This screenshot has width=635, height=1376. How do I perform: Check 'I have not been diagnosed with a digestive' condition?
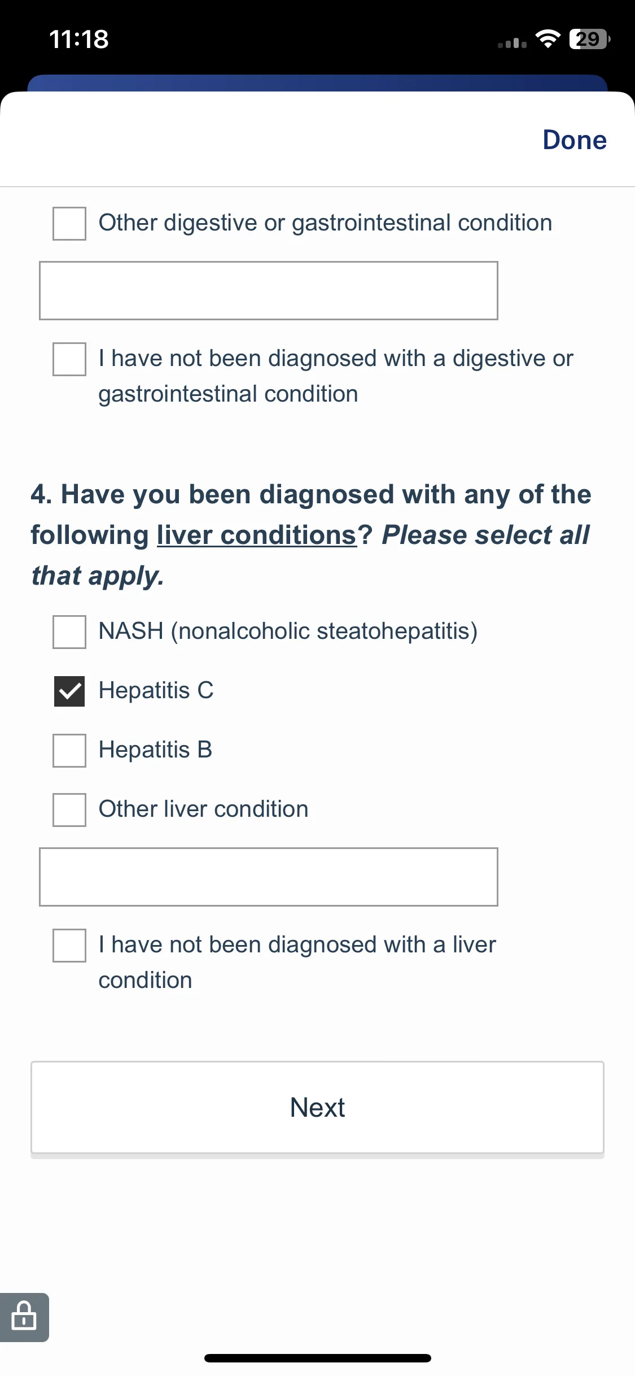click(69, 359)
